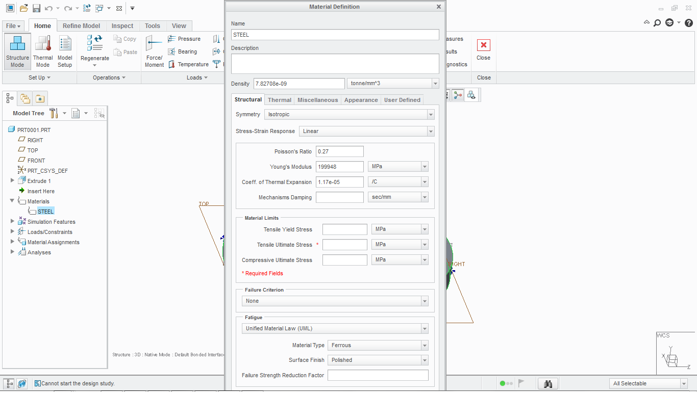
Task: Open Help question mark icon
Action: (688, 22)
